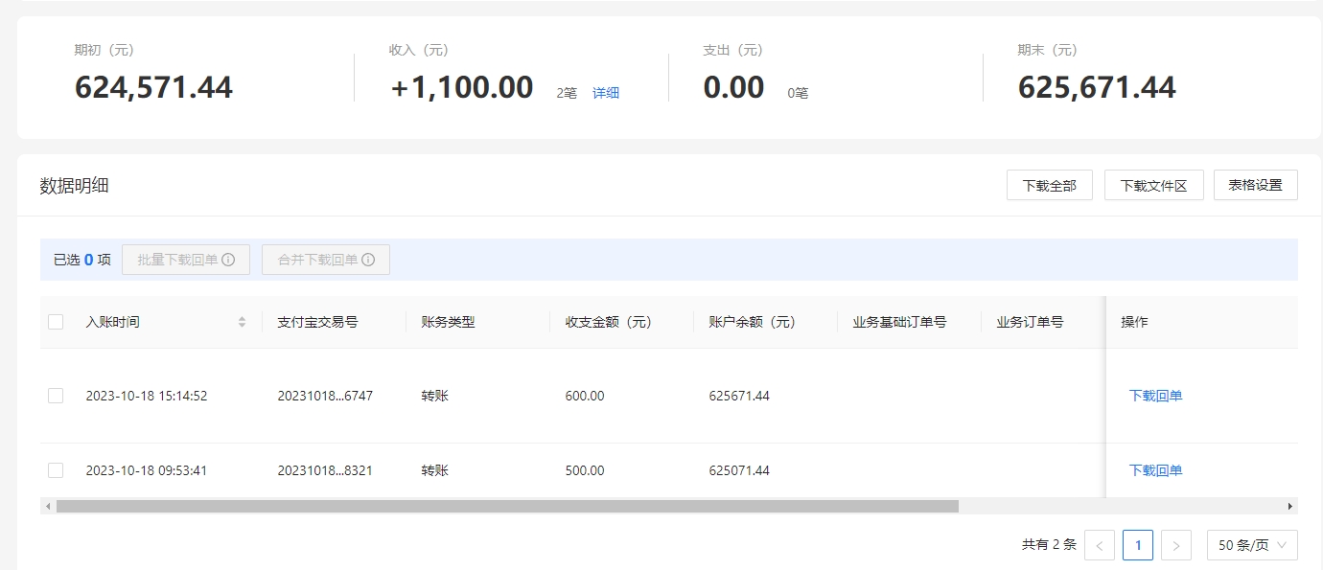The height and width of the screenshot is (570, 1323).
Task: Click right arrow of horizontal scrollbar
Action: (1290, 506)
